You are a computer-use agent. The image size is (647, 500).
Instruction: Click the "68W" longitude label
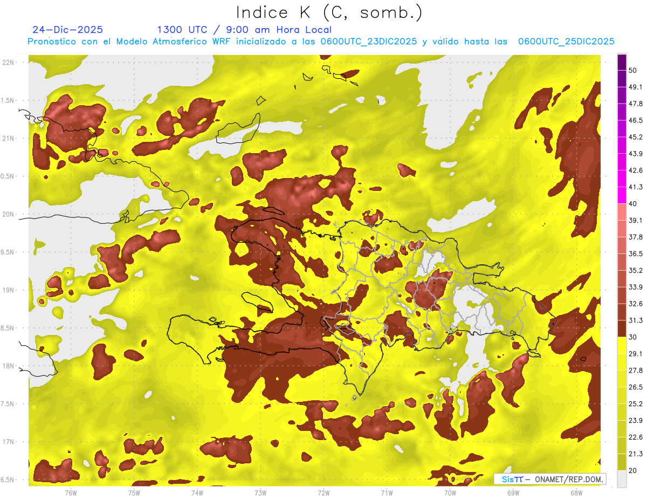pos(576,492)
